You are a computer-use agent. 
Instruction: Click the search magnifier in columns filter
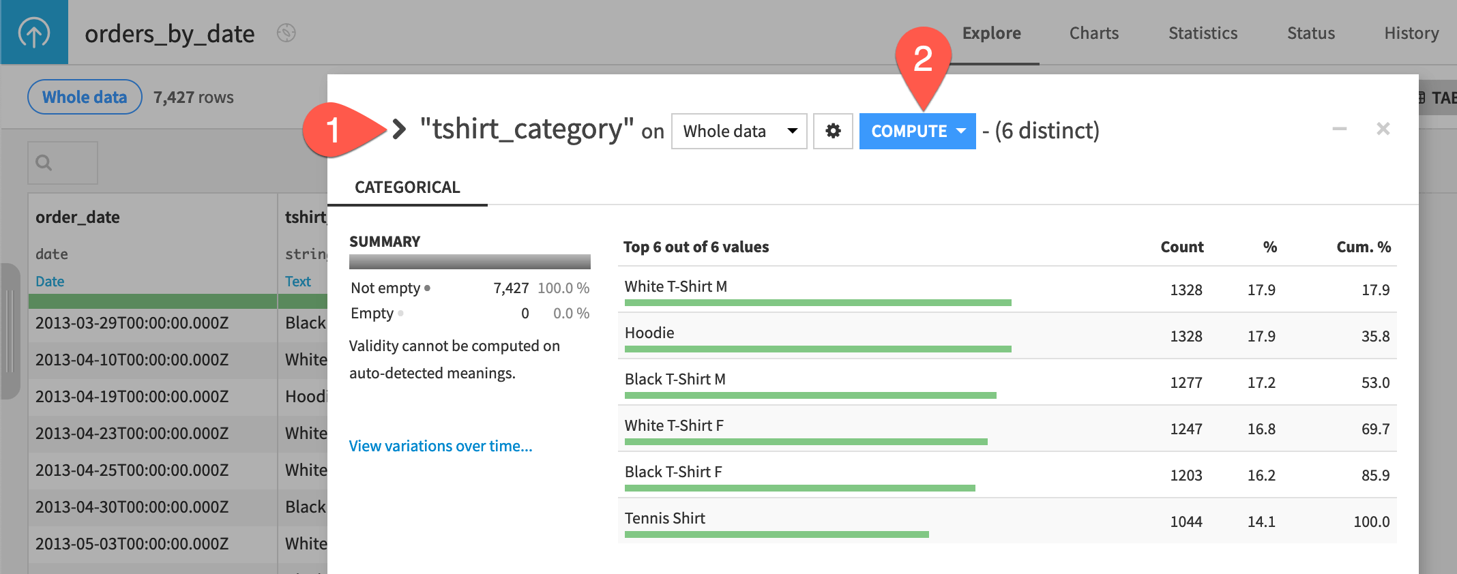point(44,163)
